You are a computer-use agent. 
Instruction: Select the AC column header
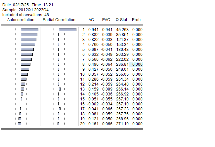(91, 20)
